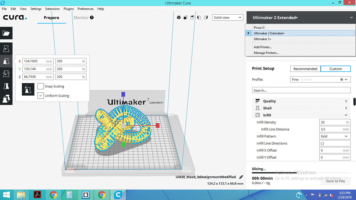Click the Infill section icon

257,115
